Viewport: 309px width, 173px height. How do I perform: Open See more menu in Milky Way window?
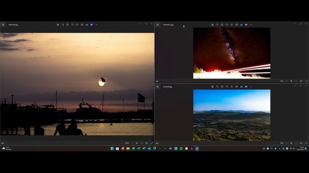pos(251,25)
